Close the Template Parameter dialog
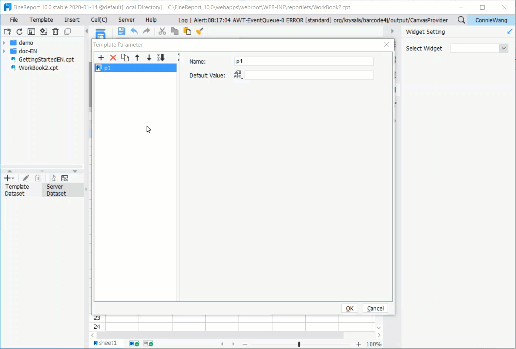 coord(386,45)
